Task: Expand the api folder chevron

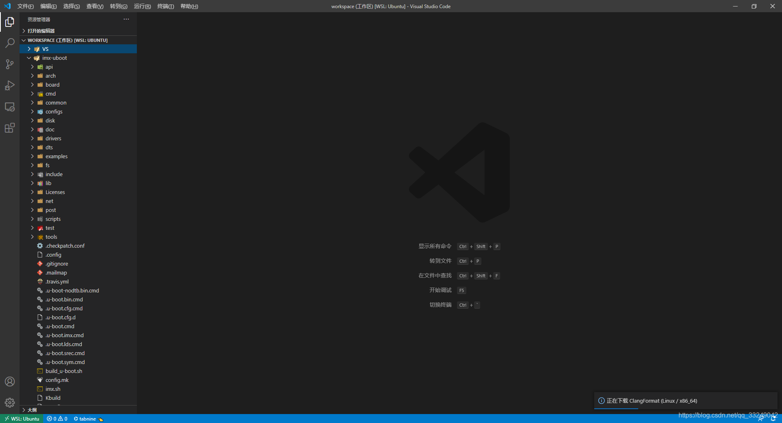Action: click(32, 67)
